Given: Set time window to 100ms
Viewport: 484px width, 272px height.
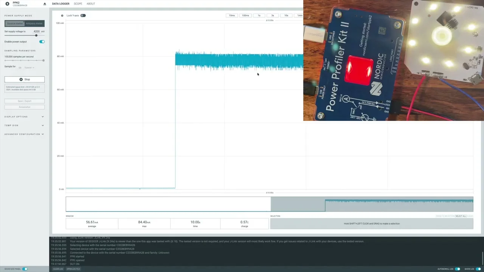Looking at the screenshot, I should 245,15.
